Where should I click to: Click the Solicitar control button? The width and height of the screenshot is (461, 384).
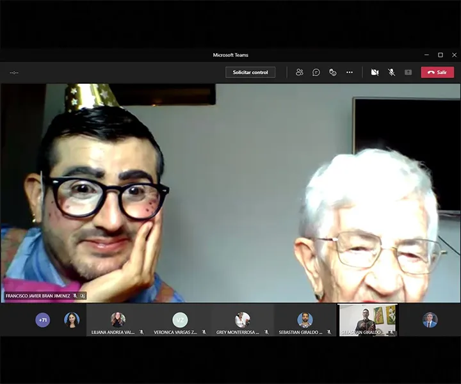[x=250, y=72]
